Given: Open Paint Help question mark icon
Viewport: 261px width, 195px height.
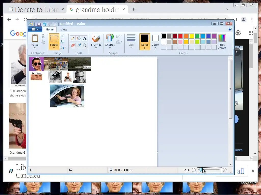Looking at the screenshot, I should pos(230,29).
